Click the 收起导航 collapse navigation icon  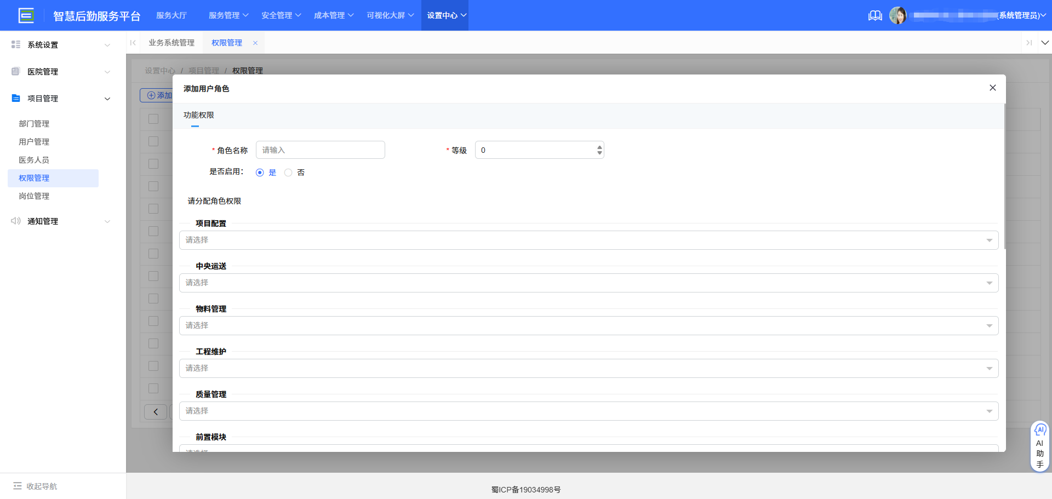pos(18,486)
